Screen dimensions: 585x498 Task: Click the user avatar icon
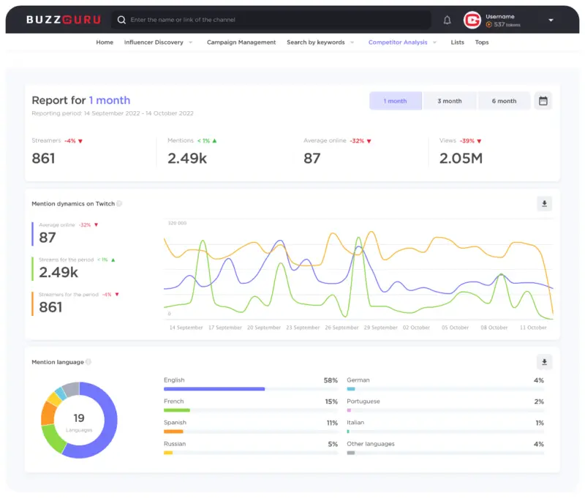tap(472, 20)
